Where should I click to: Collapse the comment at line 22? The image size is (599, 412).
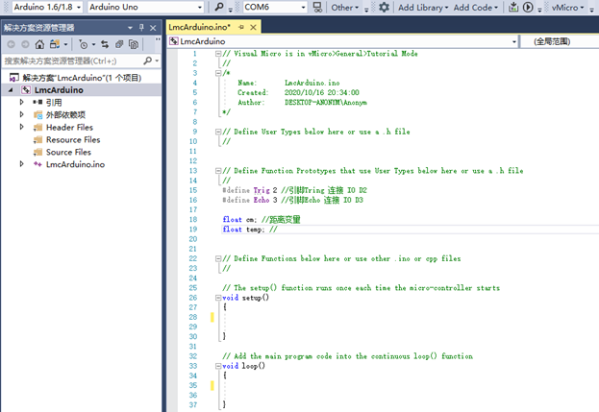click(x=218, y=258)
